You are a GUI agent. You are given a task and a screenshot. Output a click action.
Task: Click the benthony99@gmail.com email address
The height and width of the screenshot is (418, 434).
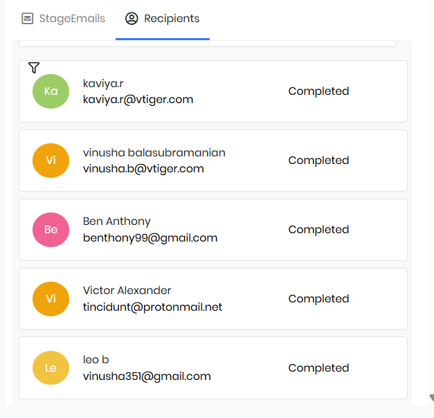point(150,238)
